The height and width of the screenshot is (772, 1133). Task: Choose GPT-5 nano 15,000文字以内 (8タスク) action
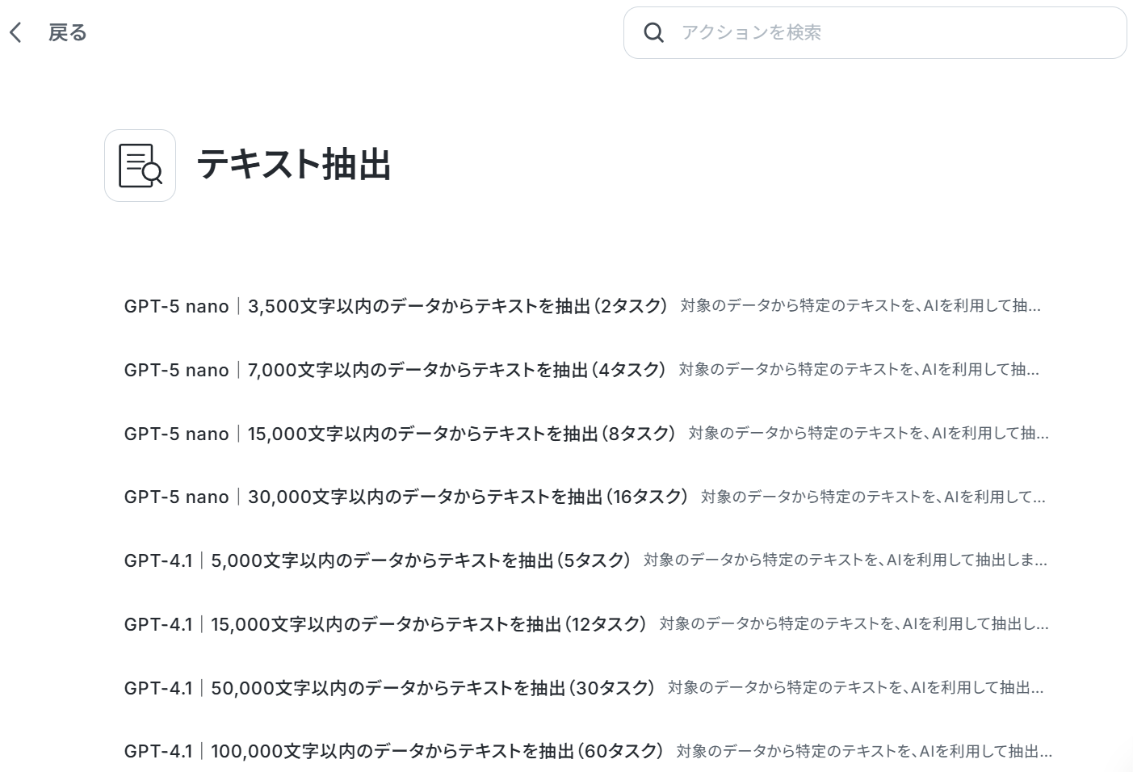(x=400, y=434)
